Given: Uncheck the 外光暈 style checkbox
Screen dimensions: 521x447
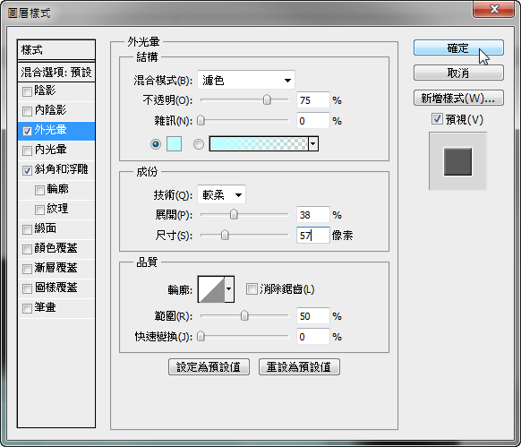Looking at the screenshot, I should 27,131.
